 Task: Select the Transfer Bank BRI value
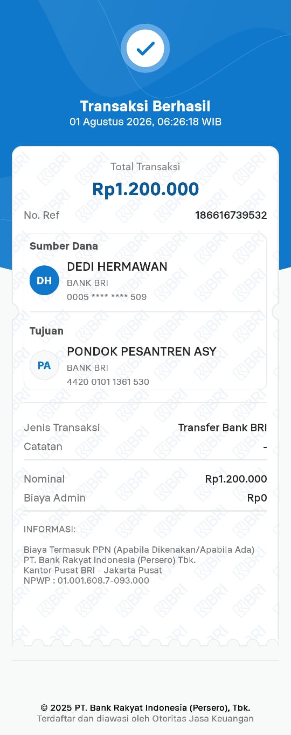click(223, 427)
